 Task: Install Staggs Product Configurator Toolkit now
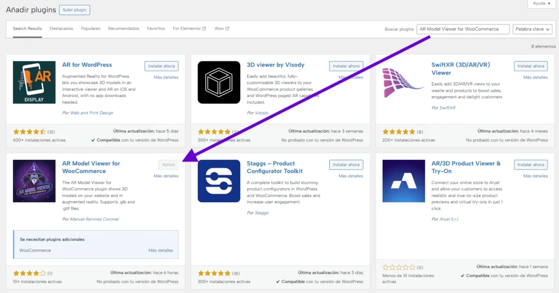(x=346, y=165)
